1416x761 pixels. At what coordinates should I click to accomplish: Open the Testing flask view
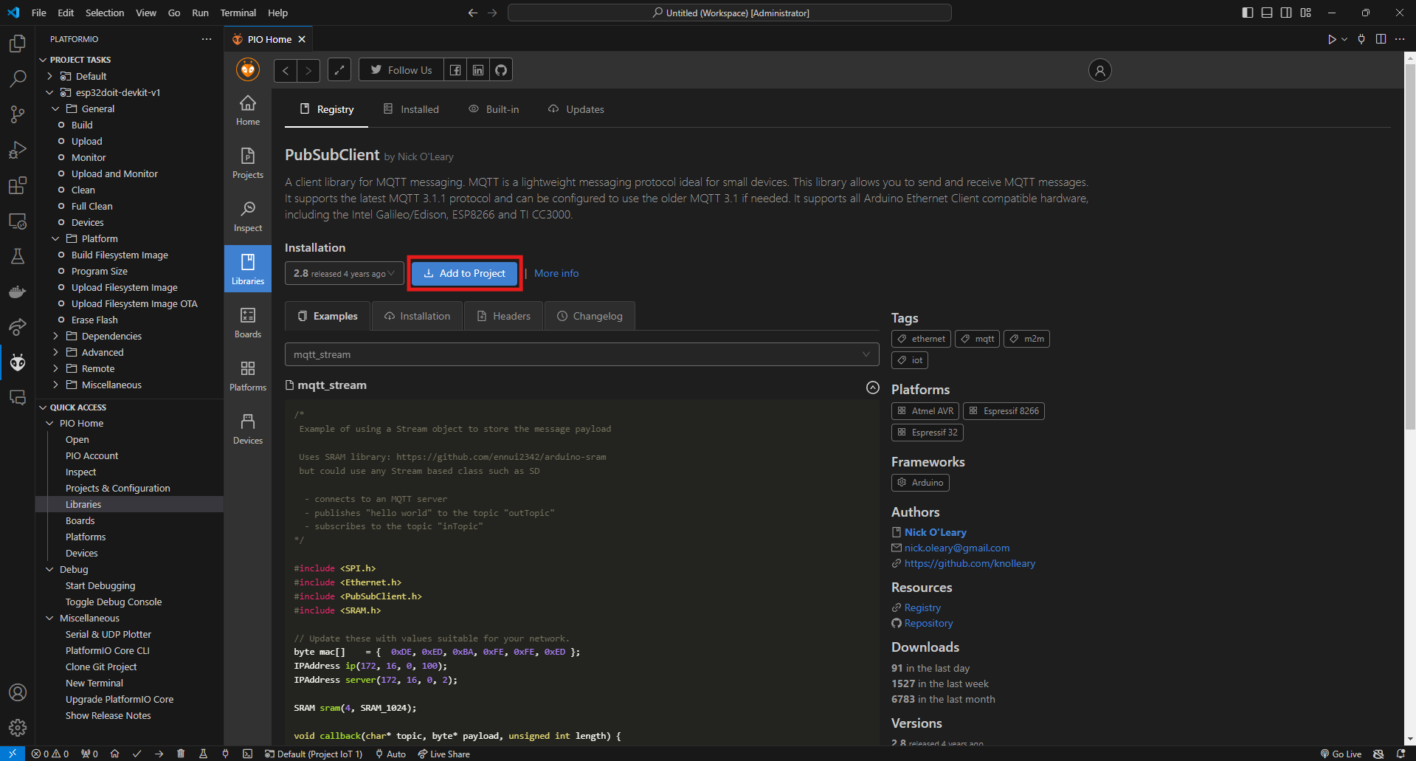(18, 256)
